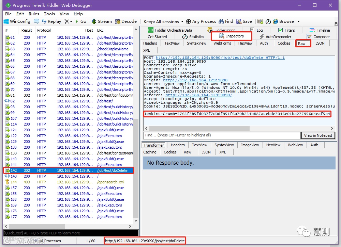Click the session list scroll down arrow

[x=136, y=221]
